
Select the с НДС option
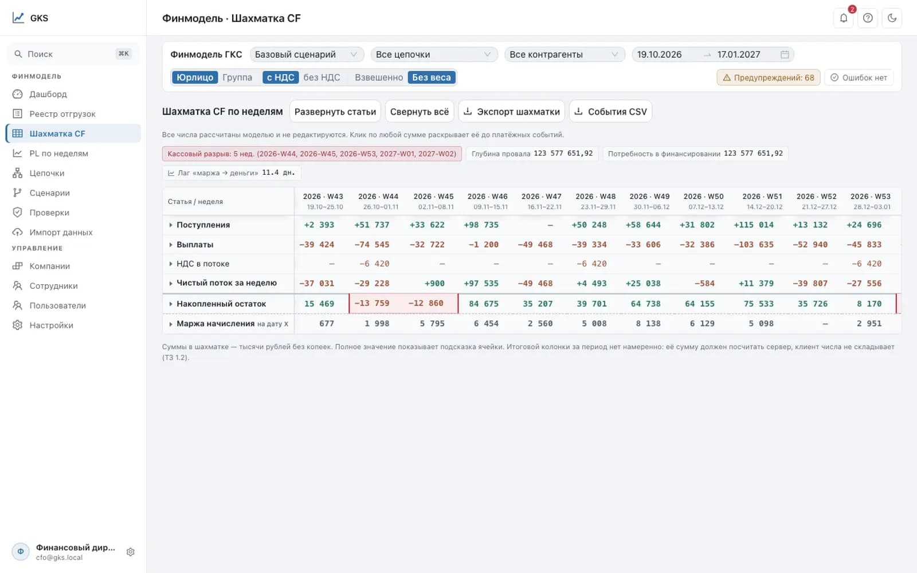(281, 77)
